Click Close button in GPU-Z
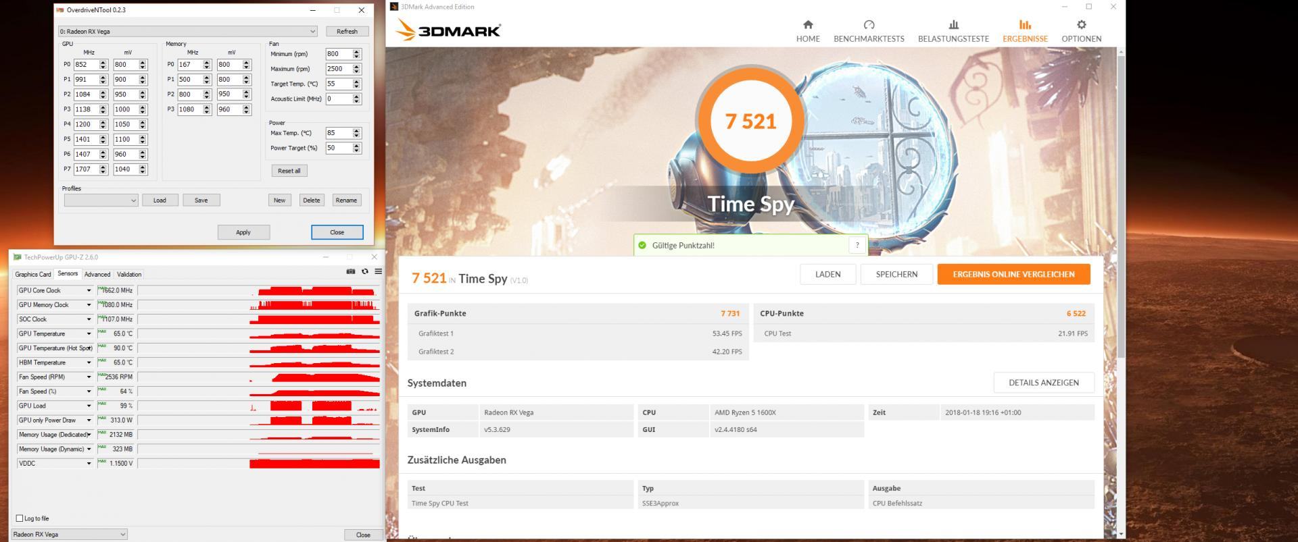 [363, 535]
